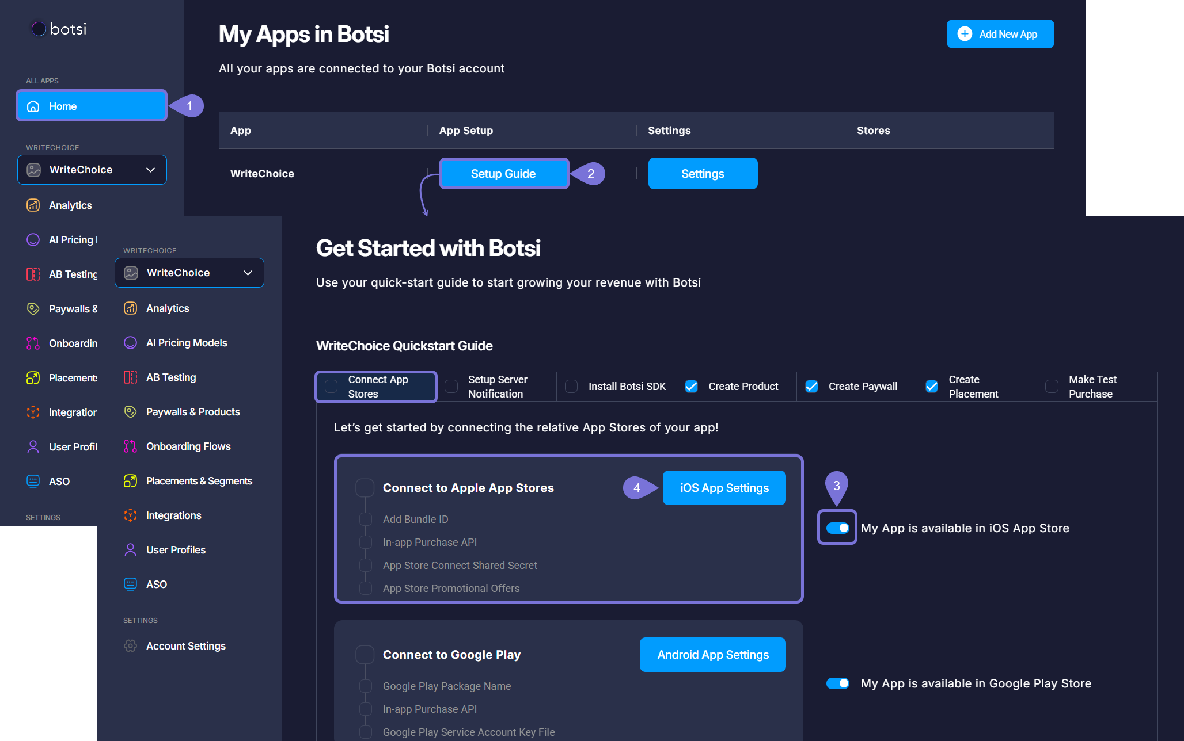Check the Connect to Google Play box
The height and width of the screenshot is (741, 1184).
click(365, 655)
